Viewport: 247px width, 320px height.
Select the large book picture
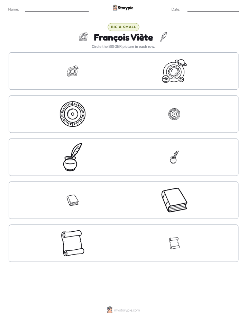(x=174, y=200)
